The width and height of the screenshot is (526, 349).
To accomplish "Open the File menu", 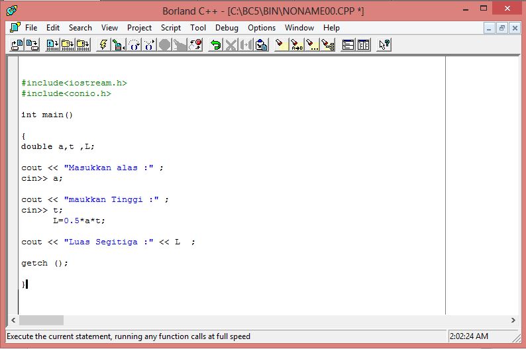I will (31, 28).
